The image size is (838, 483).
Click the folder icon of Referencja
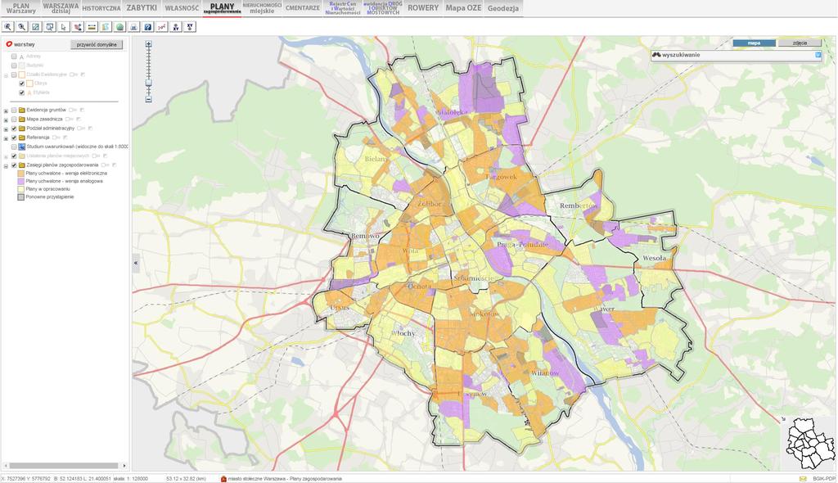pos(22,138)
